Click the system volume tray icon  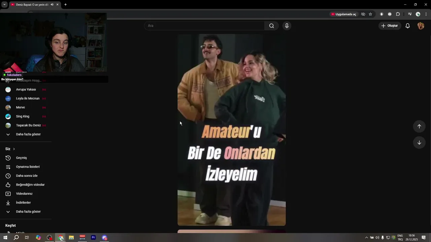coord(377,238)
